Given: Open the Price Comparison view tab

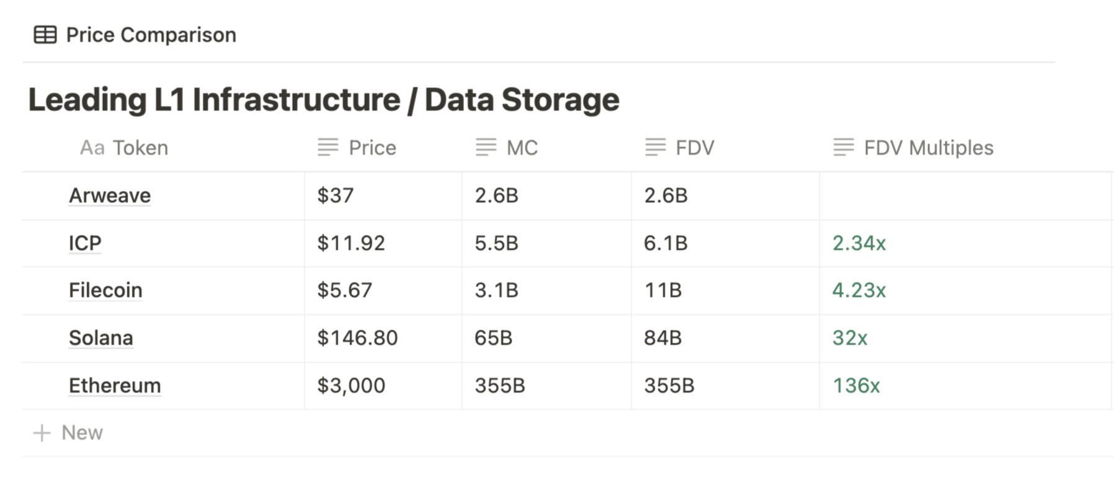Looking at the screenshot, I should click(135, 35).
